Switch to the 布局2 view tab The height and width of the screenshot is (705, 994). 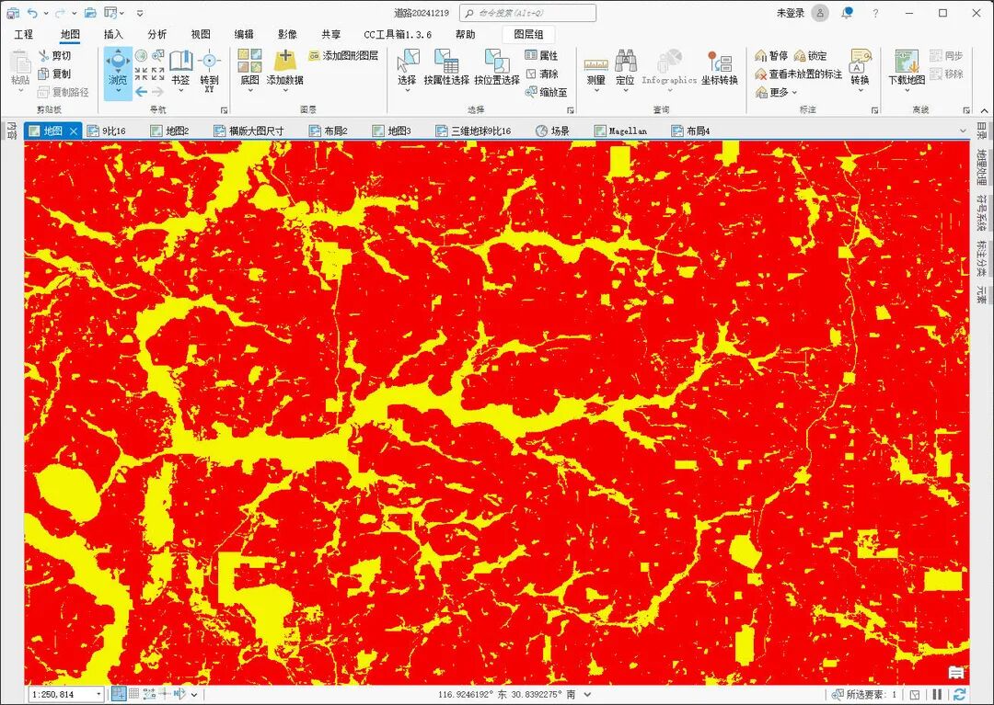329,131
